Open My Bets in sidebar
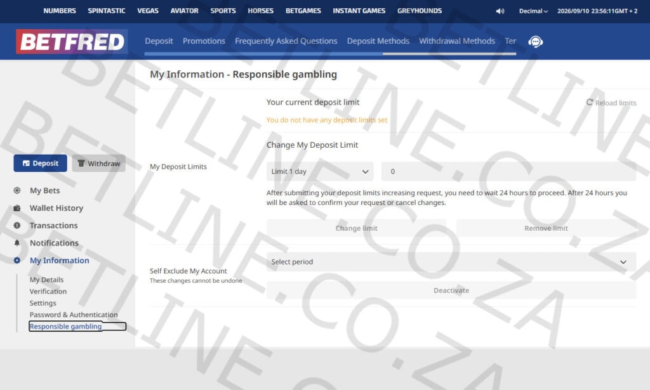Screen dimensions: 650x390 45,190
